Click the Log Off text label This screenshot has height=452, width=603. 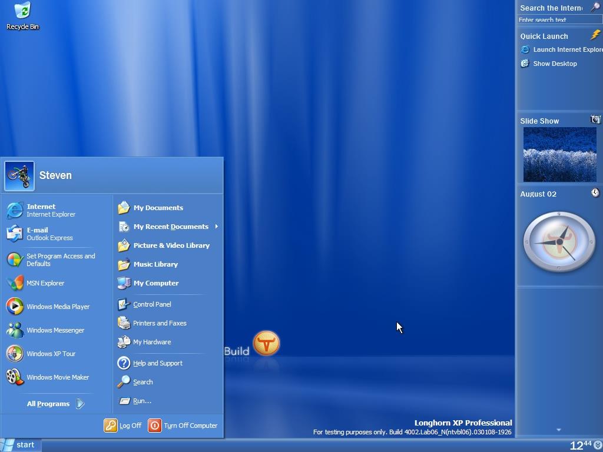(x=130, y=426)
